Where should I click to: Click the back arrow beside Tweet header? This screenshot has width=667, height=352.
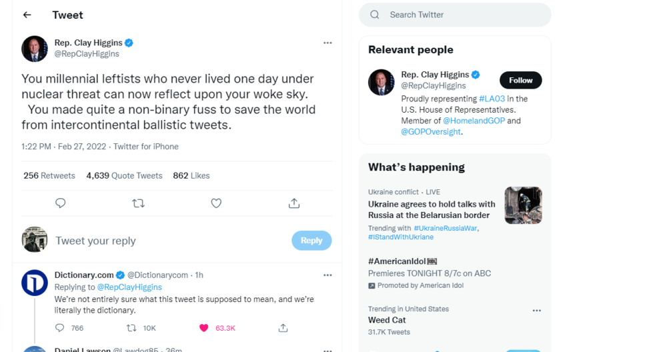(27, 15)
